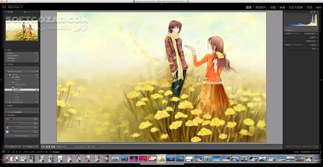This screenshot has width=323, height=167.
Task: Switch to Grid view in toolbar
Action: click(x=43, y=147)
